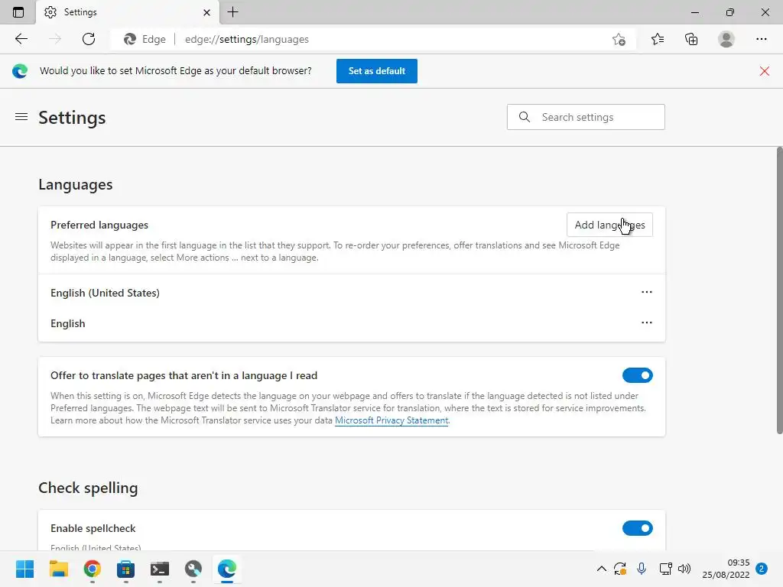Open More actions for English (United States)
This screenshot has height=587, width=783.
647,292
